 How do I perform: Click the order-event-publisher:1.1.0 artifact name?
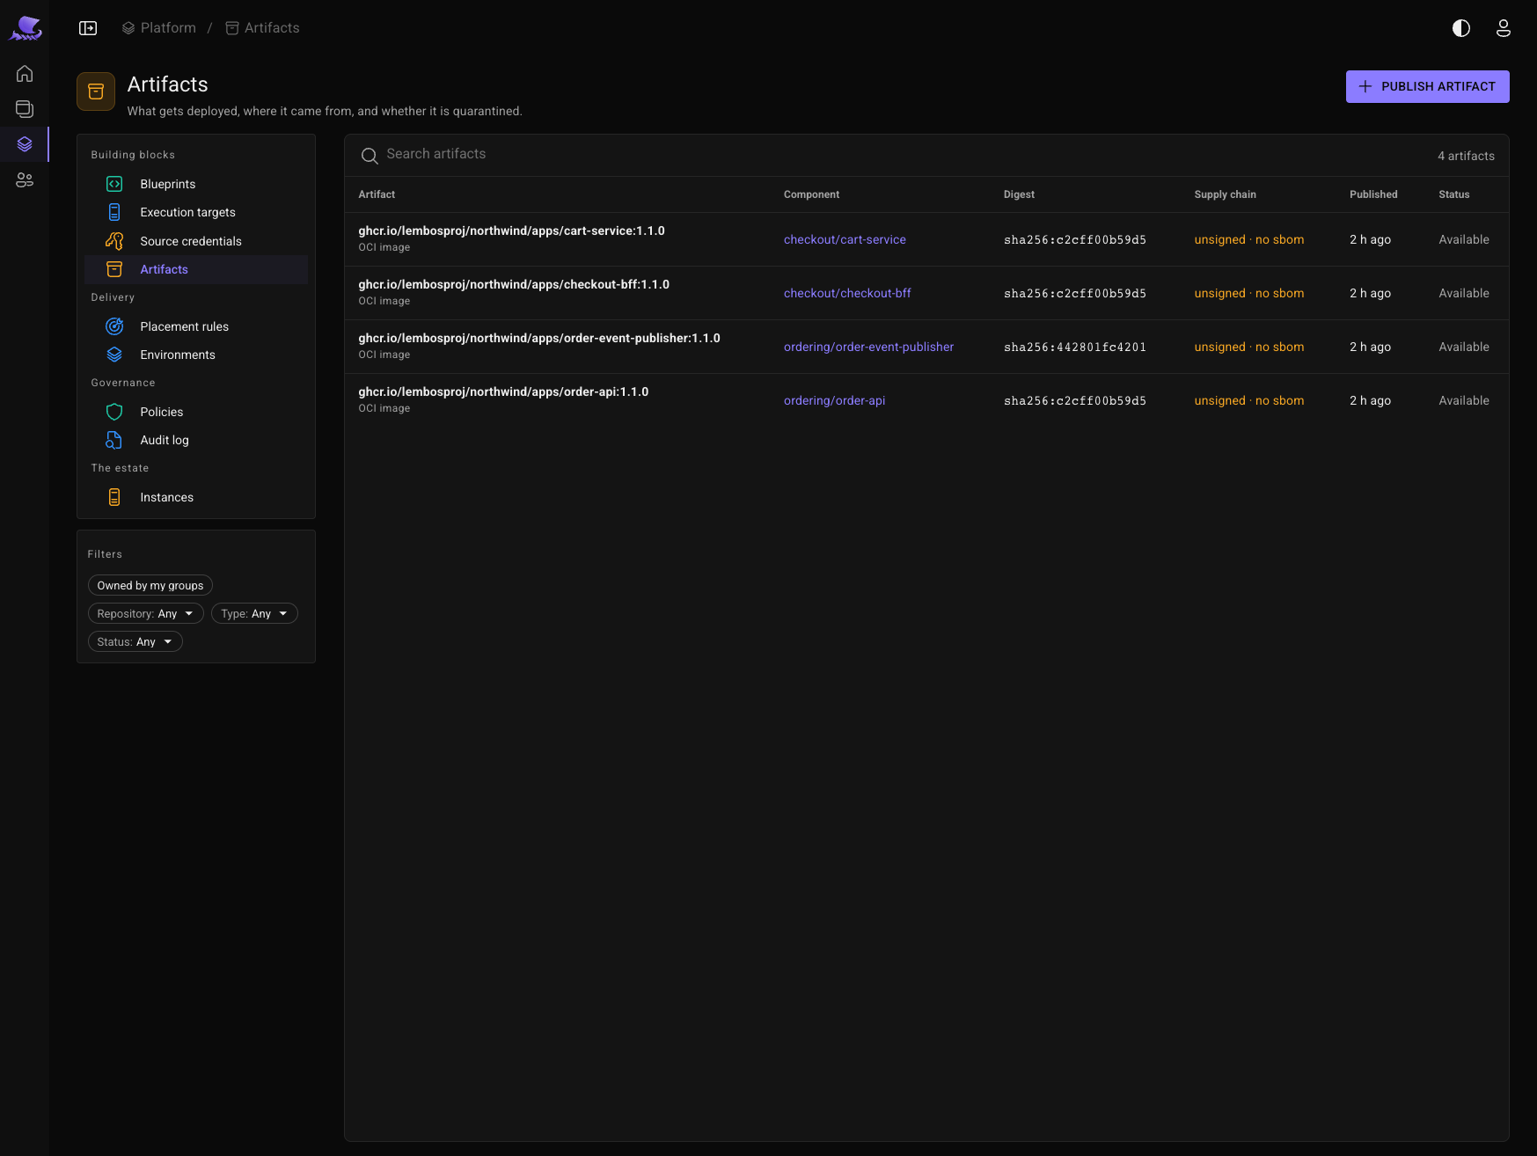(x=539, y=338)
